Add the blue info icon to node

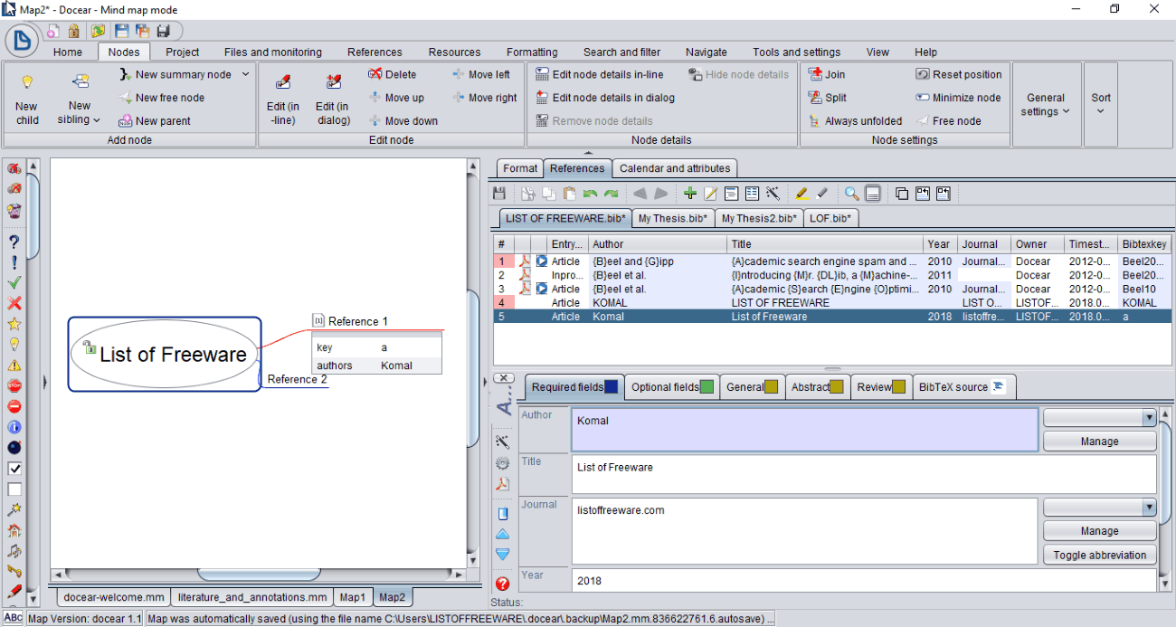[x=14, y=427]
